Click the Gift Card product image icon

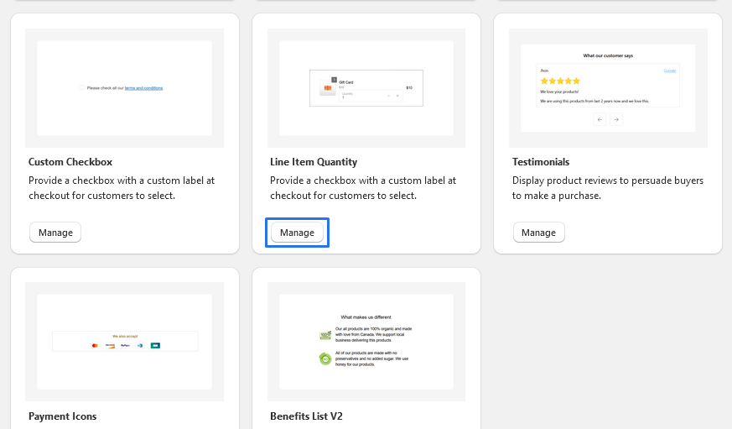click(328, 87)
